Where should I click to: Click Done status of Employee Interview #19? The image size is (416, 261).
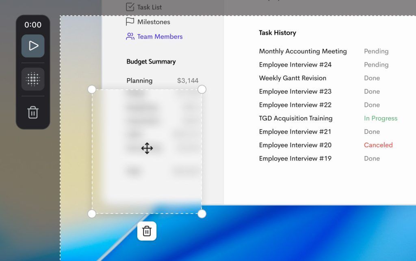(372, 158)
